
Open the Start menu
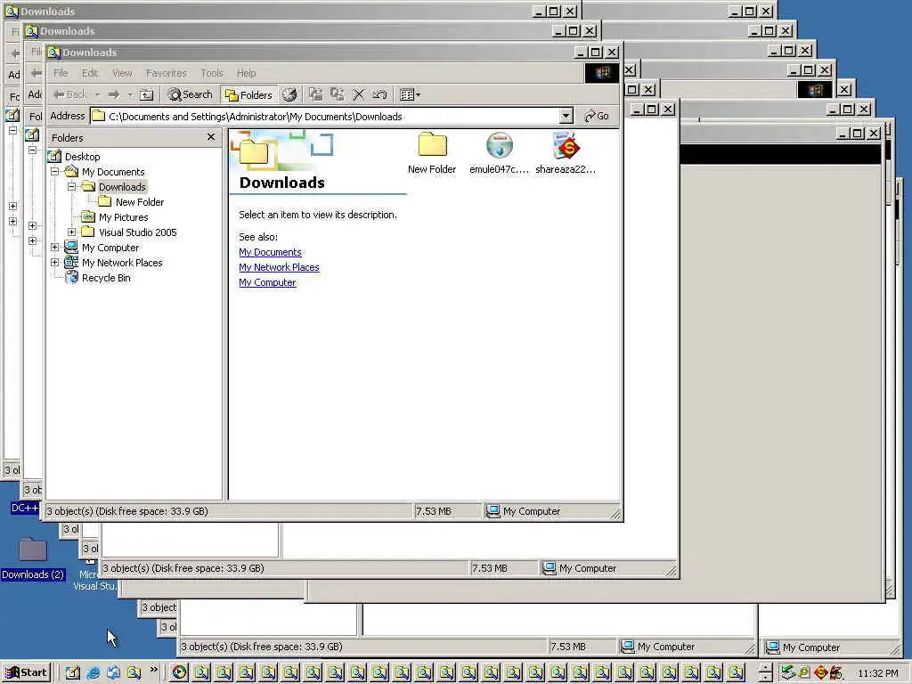27,672
